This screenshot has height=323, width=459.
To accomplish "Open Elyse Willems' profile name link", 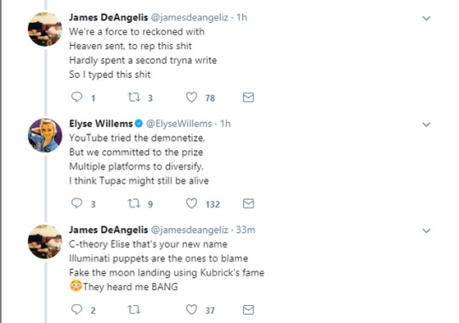I will click(x=101, y=124).
